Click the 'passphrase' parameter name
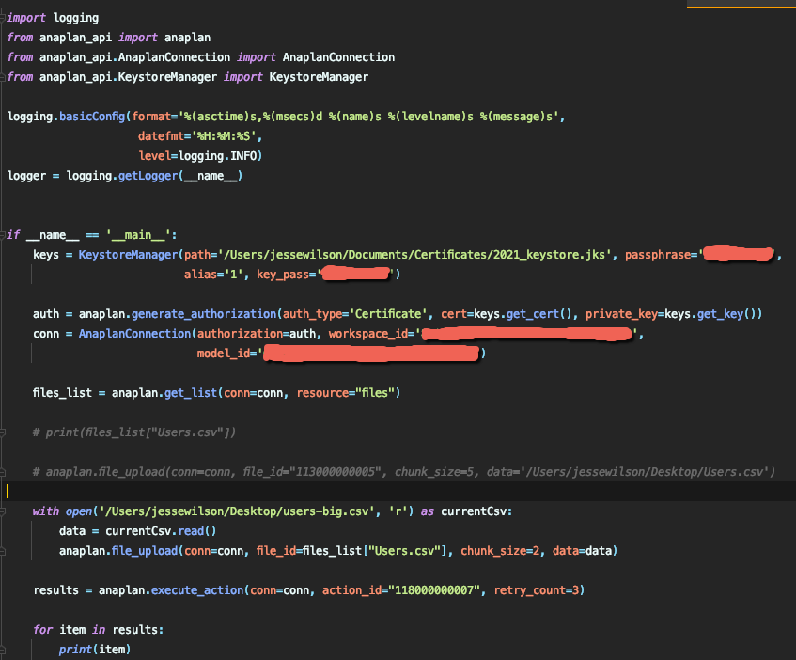This screenshot has width=796, height=660. [658, 255]
